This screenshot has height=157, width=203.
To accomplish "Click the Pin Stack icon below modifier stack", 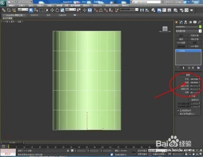I will 178,68.
